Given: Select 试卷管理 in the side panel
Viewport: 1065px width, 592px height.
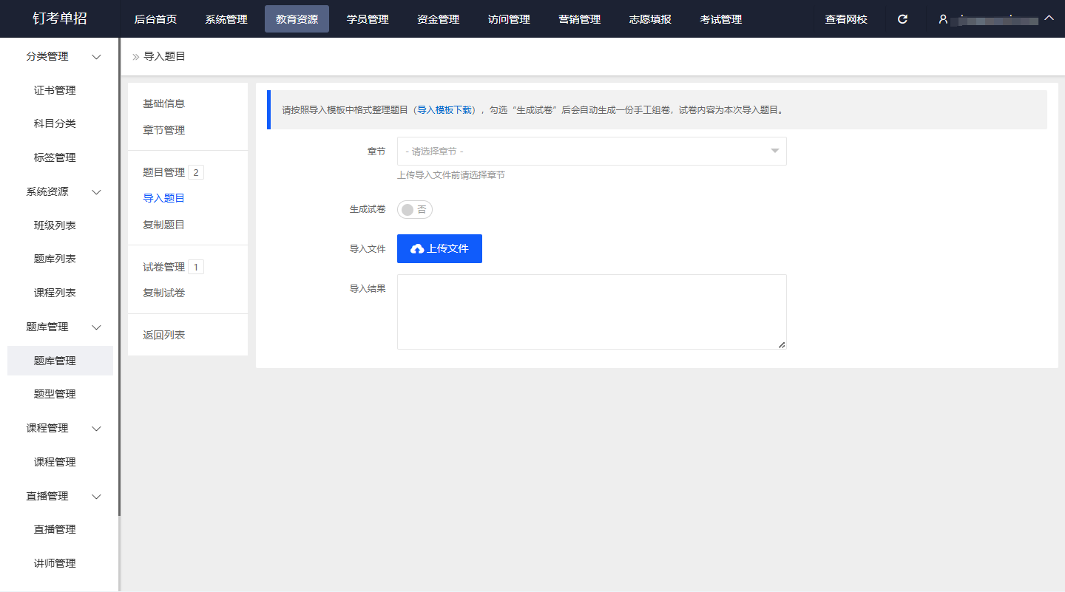Looking at the screenshot, I should pyautogui.click(x=163, y=267).
